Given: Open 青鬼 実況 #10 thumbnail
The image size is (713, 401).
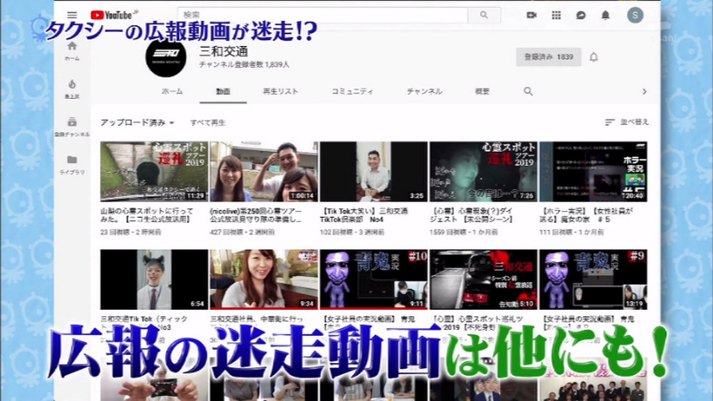Looking at the screenshot, I should click(x=374, y=279).
